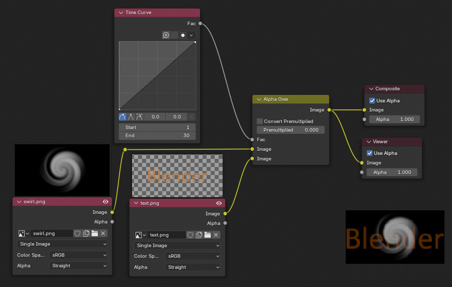Image resolution: width=452 pixels, height=287 pixels.
Task: Select the reroute point on swirl link
Action: click(125, 150)
